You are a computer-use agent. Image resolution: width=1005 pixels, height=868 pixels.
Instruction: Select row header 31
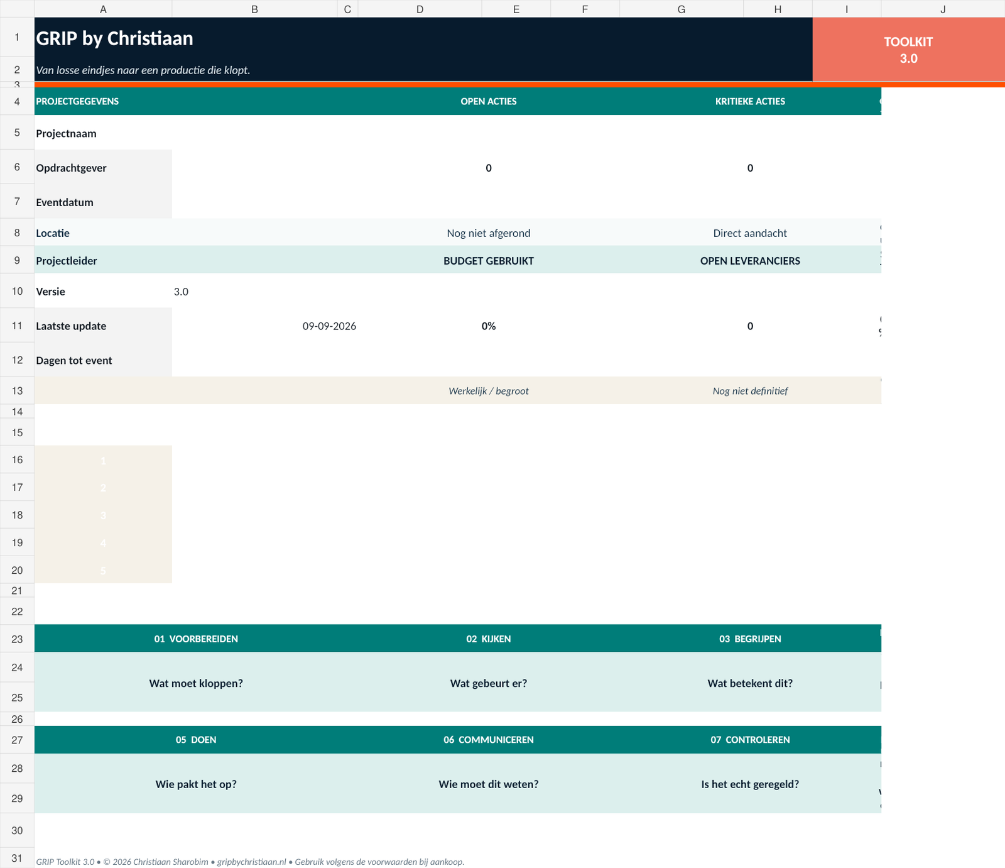tap(17, 858)
